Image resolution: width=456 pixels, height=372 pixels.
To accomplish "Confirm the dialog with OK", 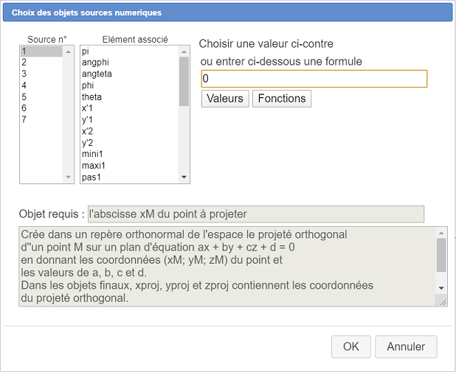I will (x=351, y=346).
